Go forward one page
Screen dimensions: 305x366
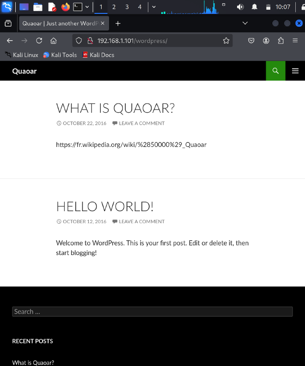(24, 41)
